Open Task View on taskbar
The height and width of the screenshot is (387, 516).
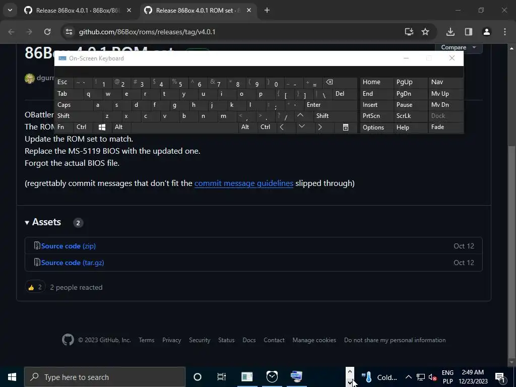(222, 377)
